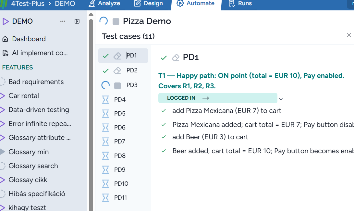Collapse the sidebar panel icon
This screenshot has width=354, height=211.
tap(77, 21)
